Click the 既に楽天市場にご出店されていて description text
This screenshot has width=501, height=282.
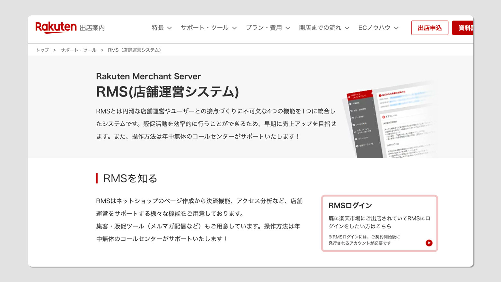(379, 222)
